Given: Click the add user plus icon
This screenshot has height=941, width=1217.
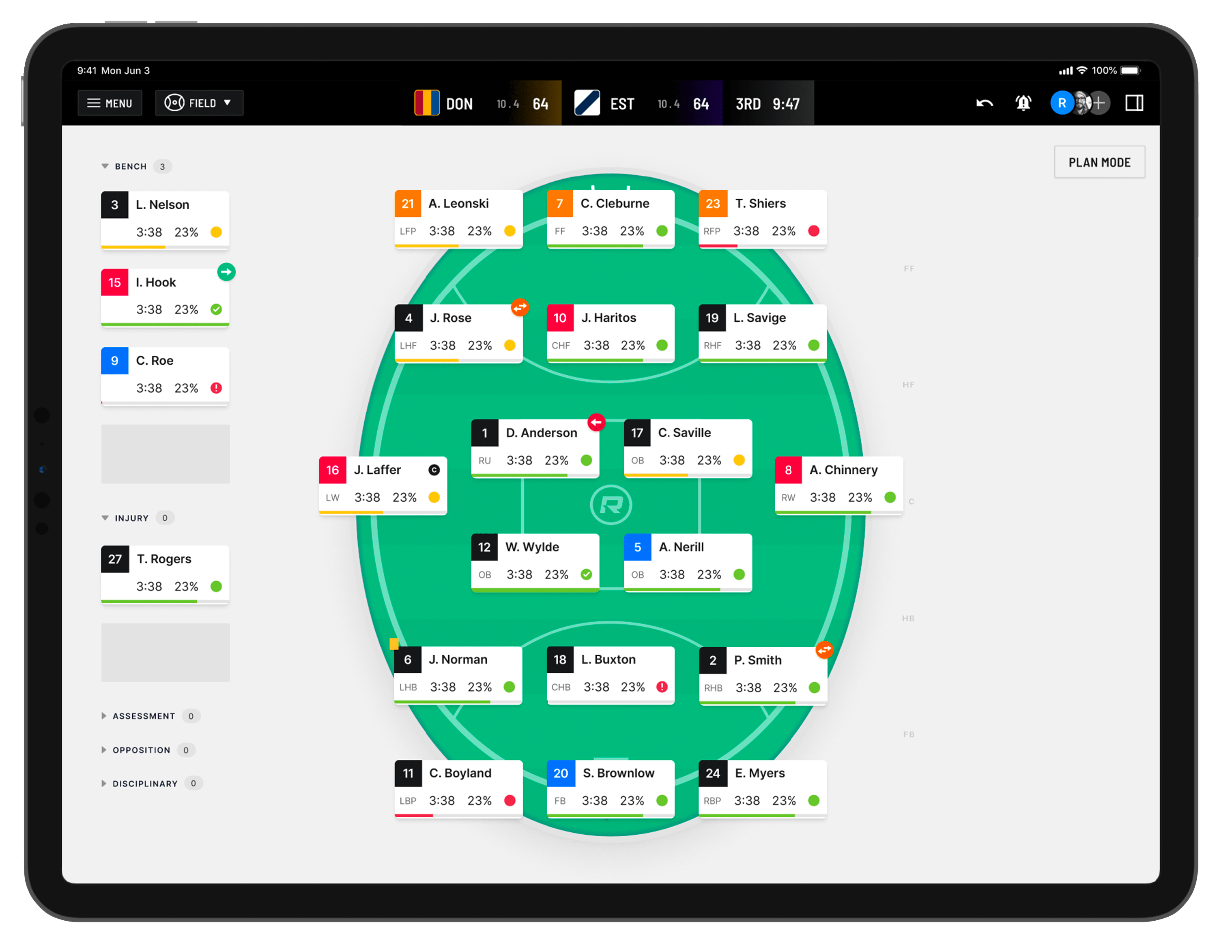Looking at the screenshot, I should click(x=1099, y=103).
